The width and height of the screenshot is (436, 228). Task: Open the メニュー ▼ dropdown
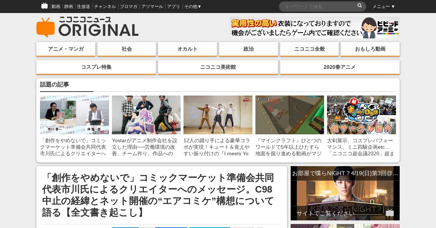383,7
